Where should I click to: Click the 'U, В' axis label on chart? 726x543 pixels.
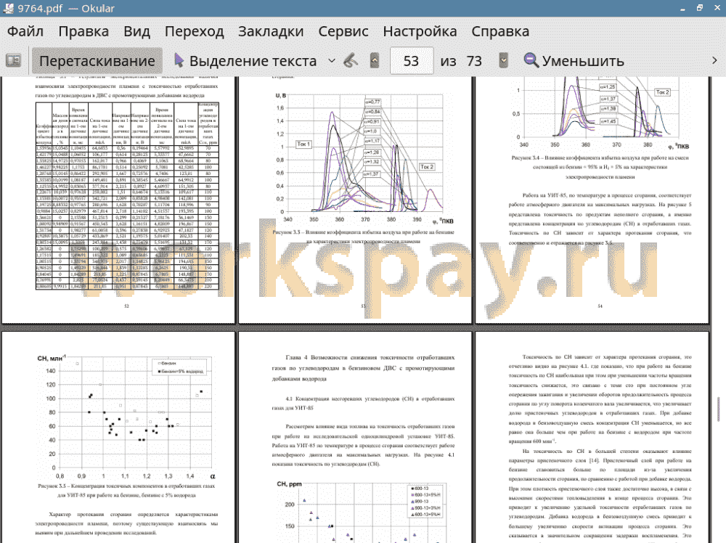(280, 95)
